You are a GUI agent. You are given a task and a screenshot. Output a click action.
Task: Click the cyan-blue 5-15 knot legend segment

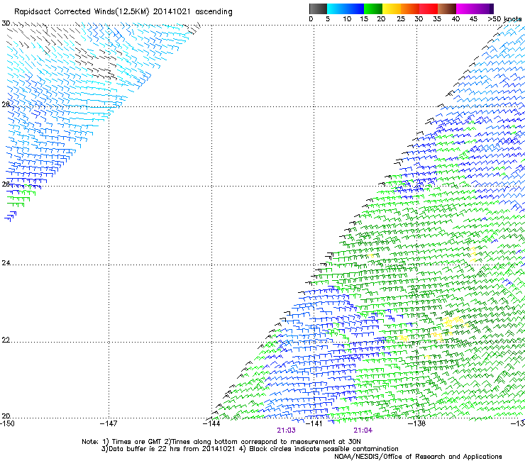coord(346,9)
